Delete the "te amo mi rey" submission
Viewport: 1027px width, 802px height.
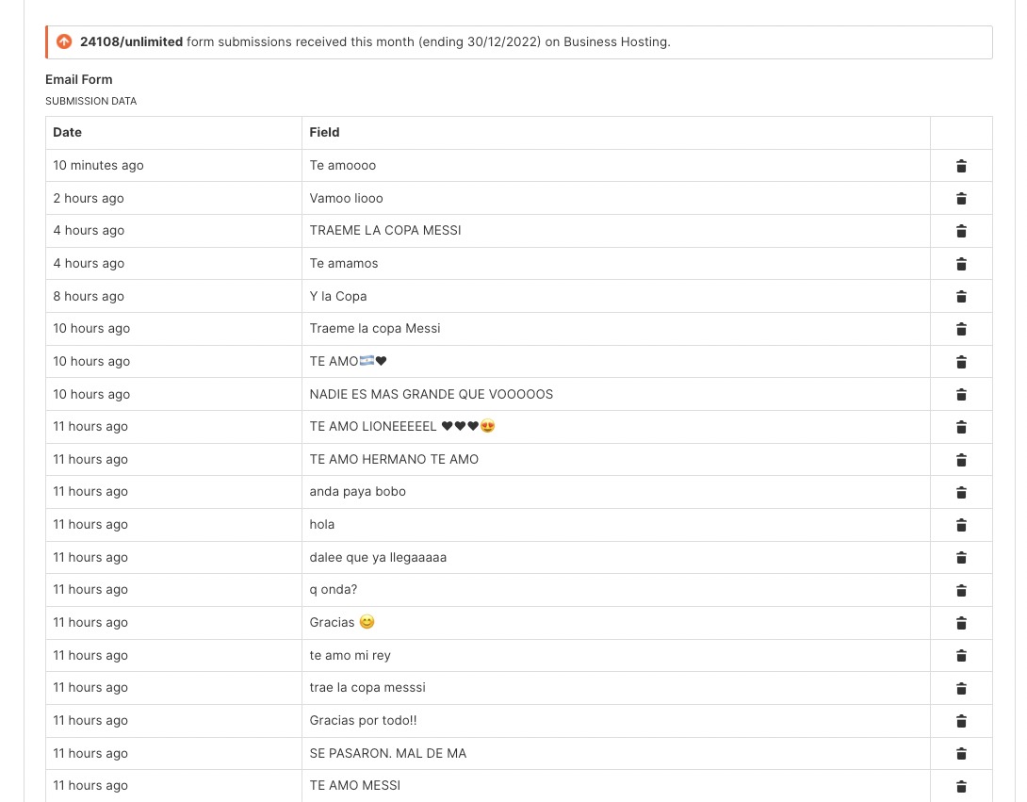tap(961, 655)
